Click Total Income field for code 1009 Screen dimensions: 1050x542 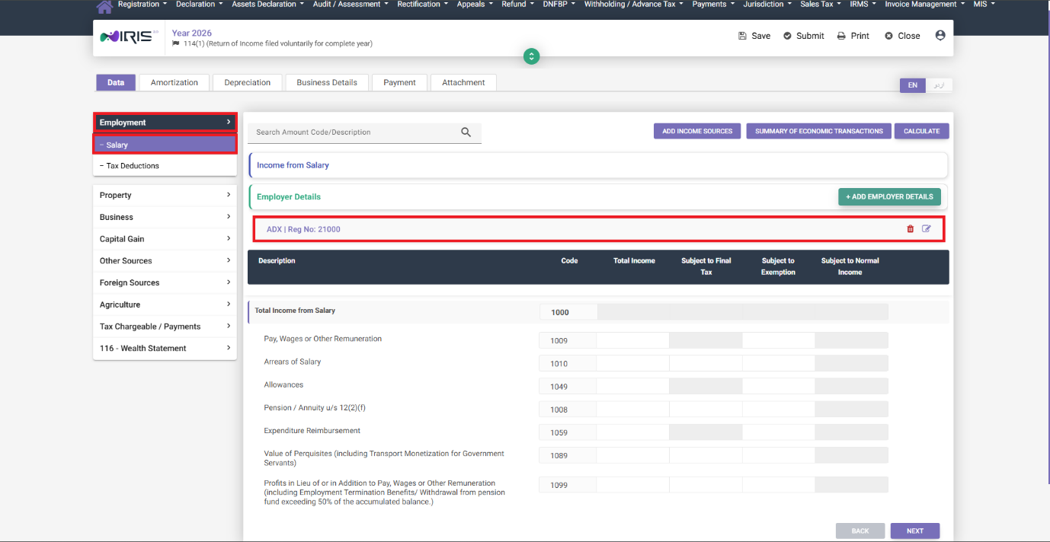click(x=632, y=340)
